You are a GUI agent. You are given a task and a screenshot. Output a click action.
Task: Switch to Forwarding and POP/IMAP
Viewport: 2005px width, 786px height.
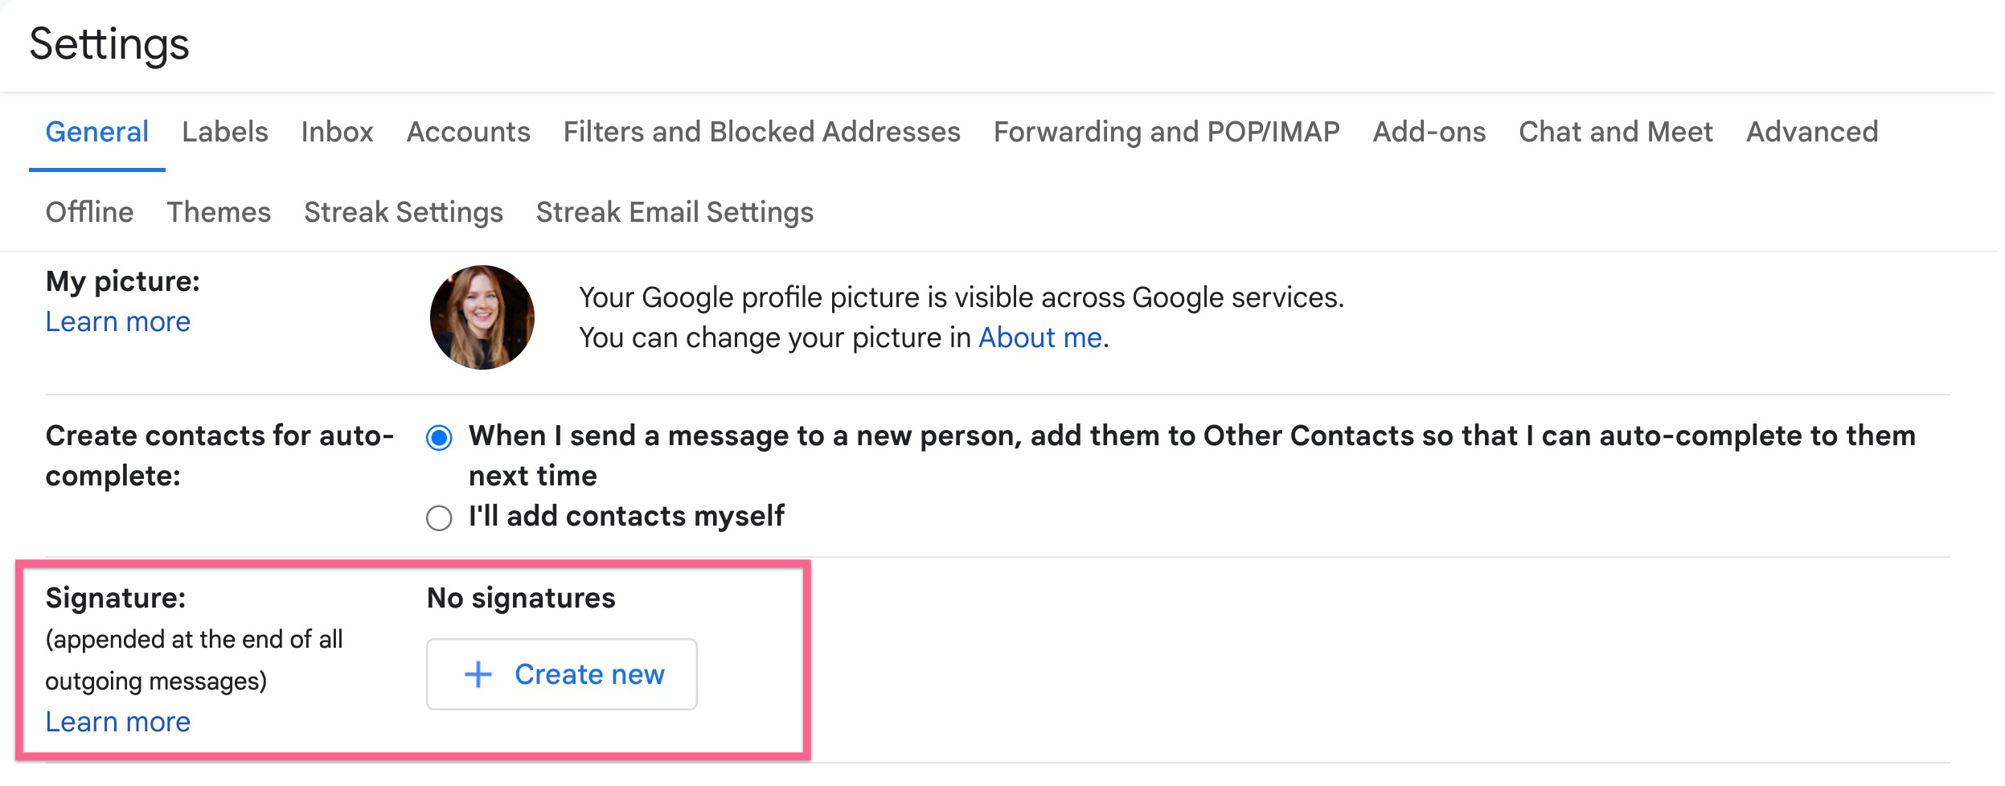tap(1167, 131)
